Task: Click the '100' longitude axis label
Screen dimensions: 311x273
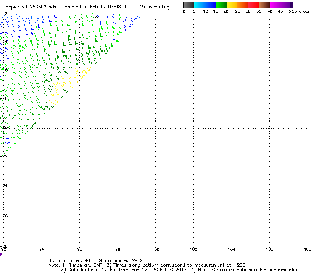Action: click(155, 249)
